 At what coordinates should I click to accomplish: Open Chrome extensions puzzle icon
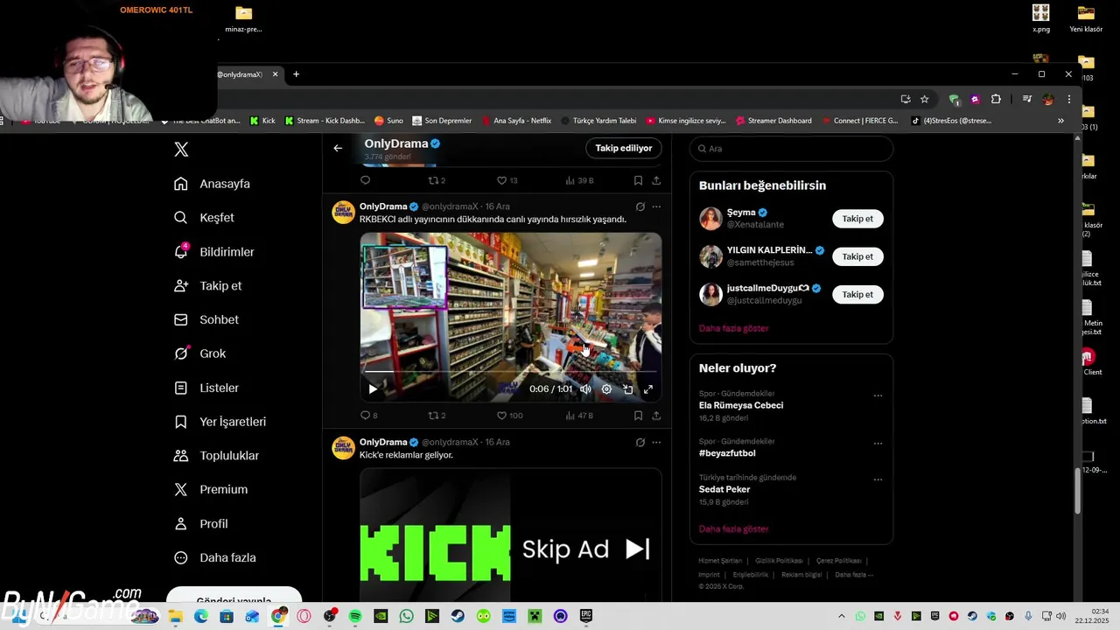996,99
